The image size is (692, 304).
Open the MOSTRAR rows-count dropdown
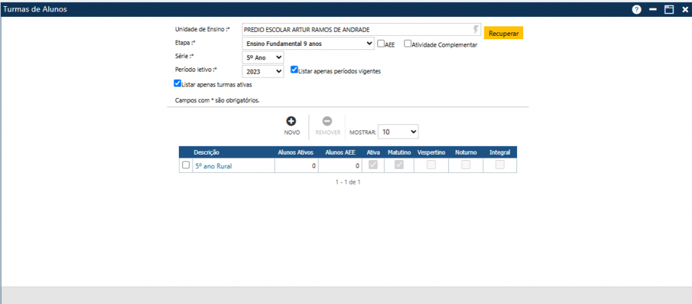[398, 132]
